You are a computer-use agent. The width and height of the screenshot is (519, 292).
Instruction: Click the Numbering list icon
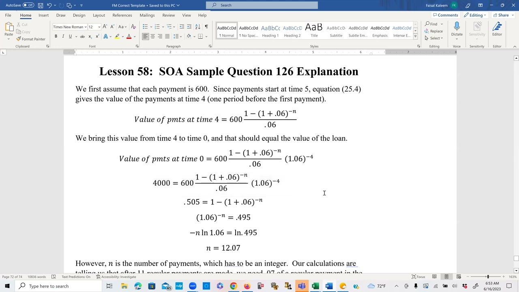(x=157, y=27)
